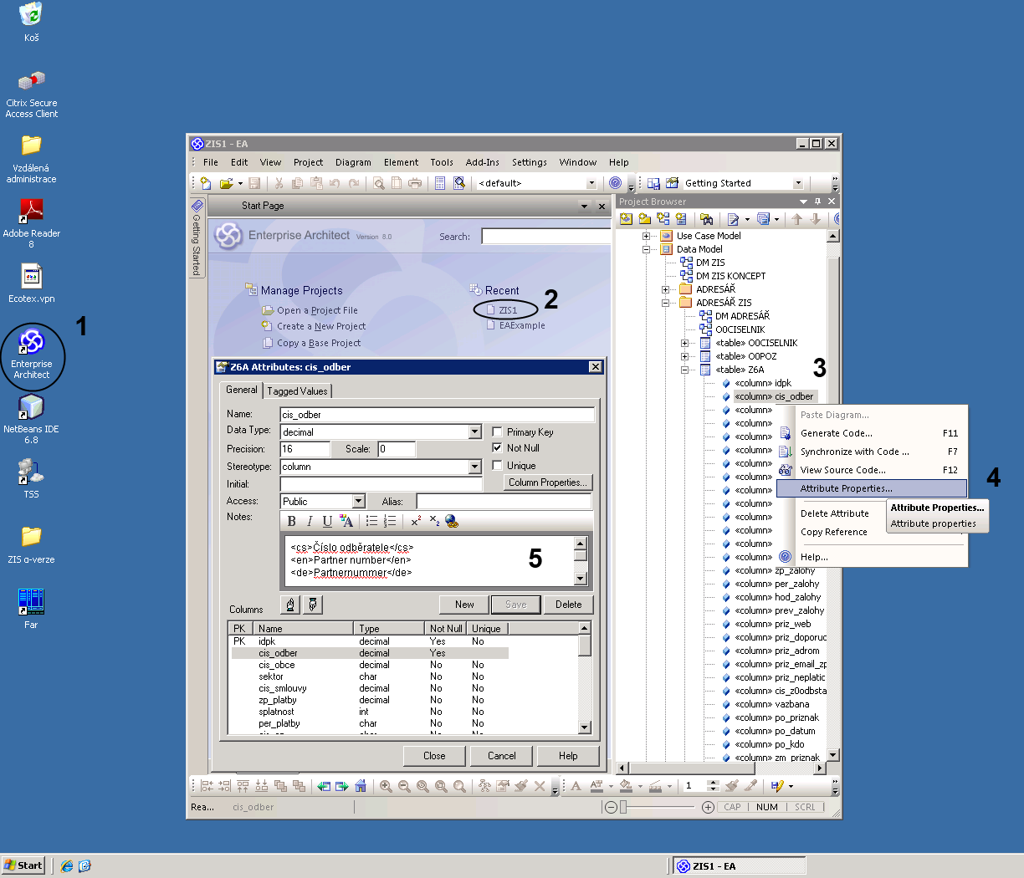Click the bulleted list icon in Notes
The width and height of the screenshot is (1024, 878).
[371, 522]
